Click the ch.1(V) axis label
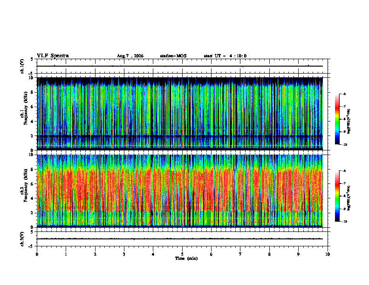 (22, 66)
